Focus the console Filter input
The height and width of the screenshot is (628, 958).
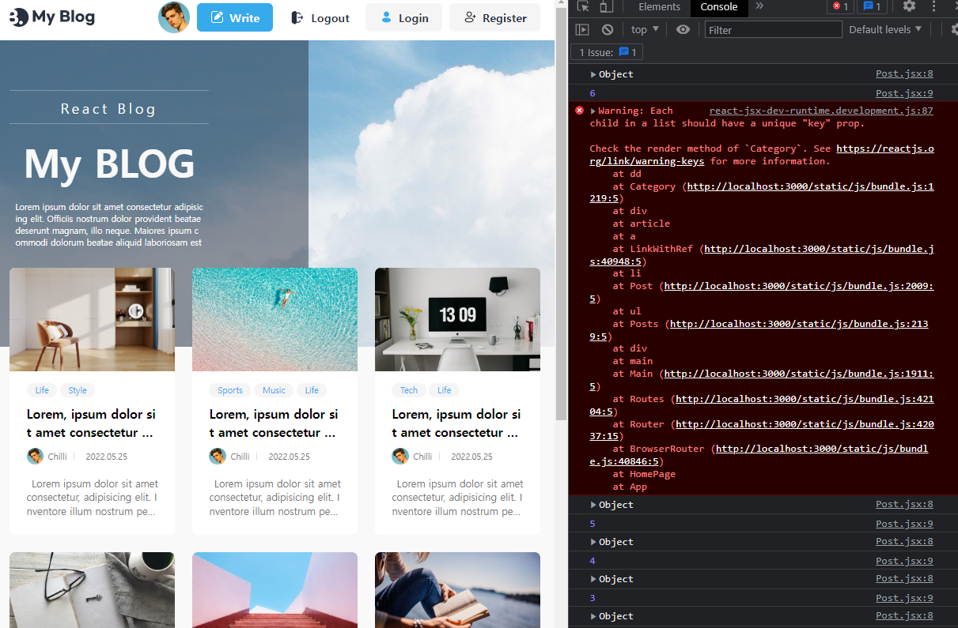pyautogui.click(x=773, y=29)
